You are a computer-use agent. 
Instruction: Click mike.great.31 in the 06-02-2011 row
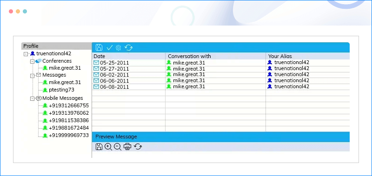click(189, 75)
